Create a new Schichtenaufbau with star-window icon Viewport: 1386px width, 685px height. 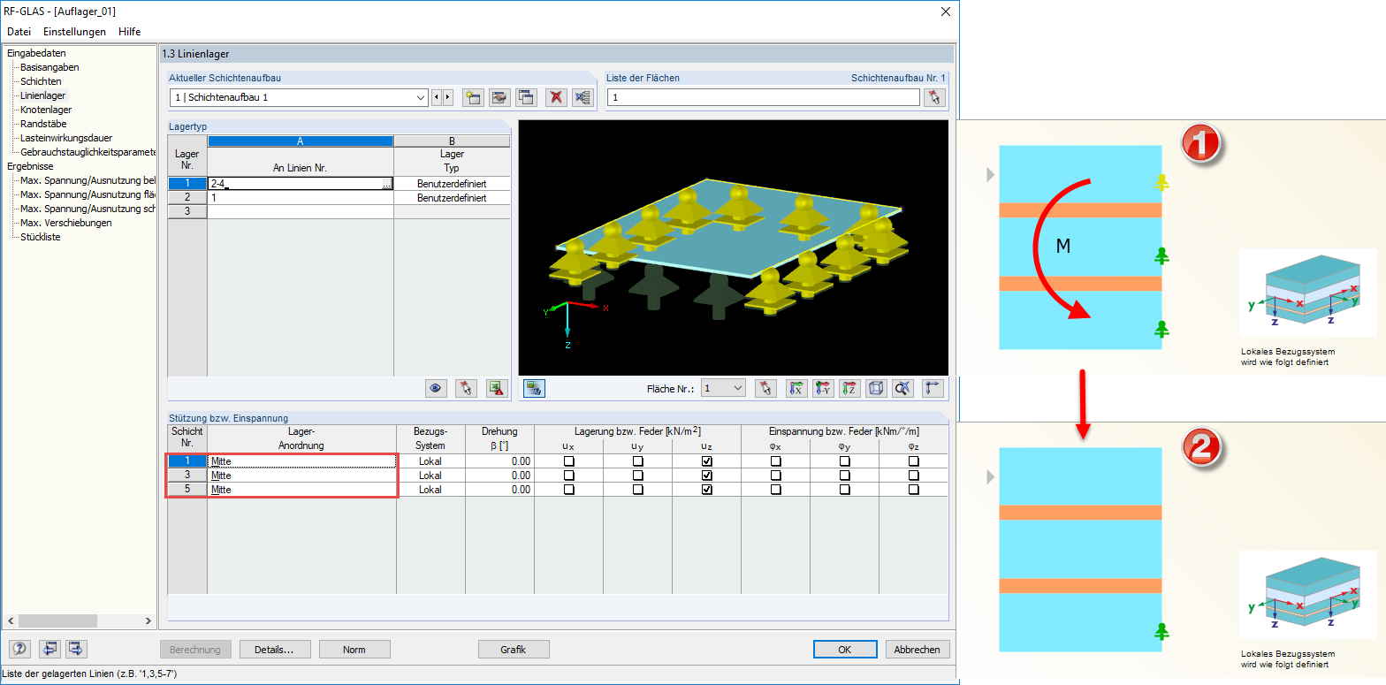coord(473,97)
